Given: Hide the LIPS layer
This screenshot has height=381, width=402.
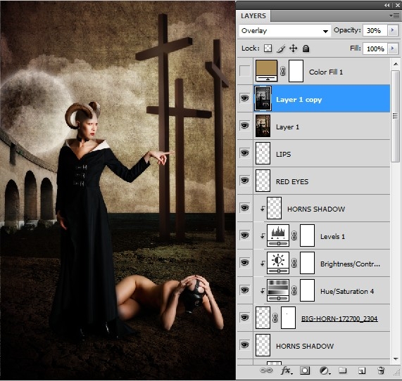Looking at the screenshot, I should pyautogui.click(x=244, y=153).
